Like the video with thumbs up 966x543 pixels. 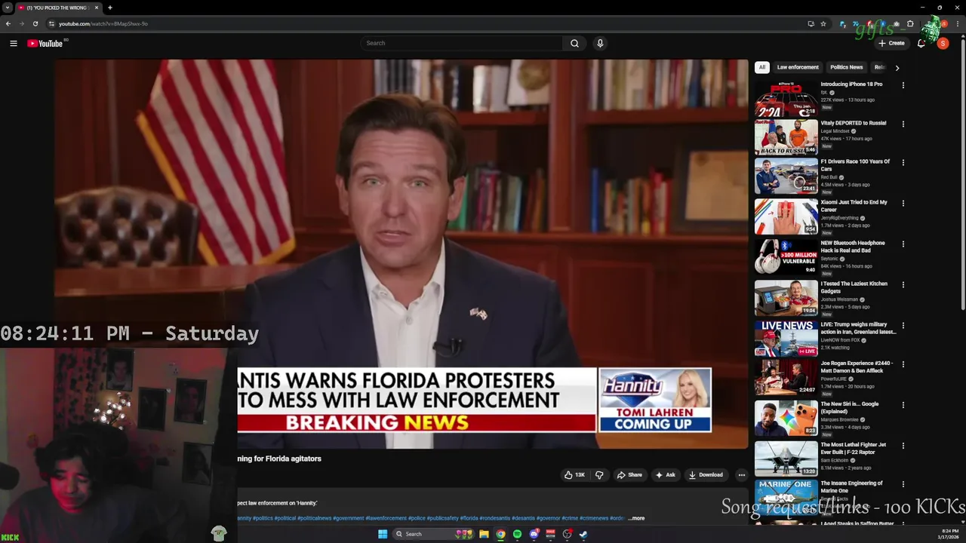point(574,475)
